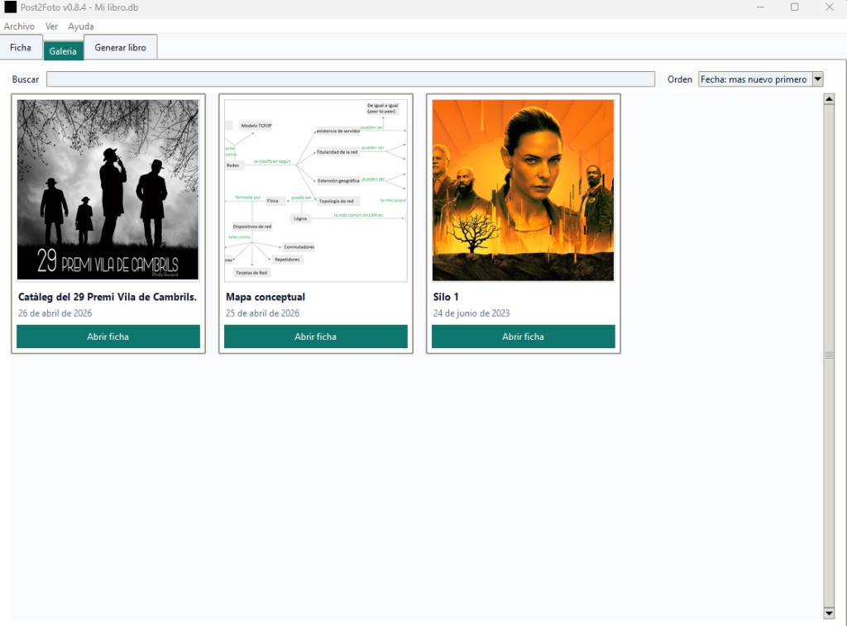Click the 'Buscar' label
Viewport: 847px width, 626px height.
pos(26,79)
